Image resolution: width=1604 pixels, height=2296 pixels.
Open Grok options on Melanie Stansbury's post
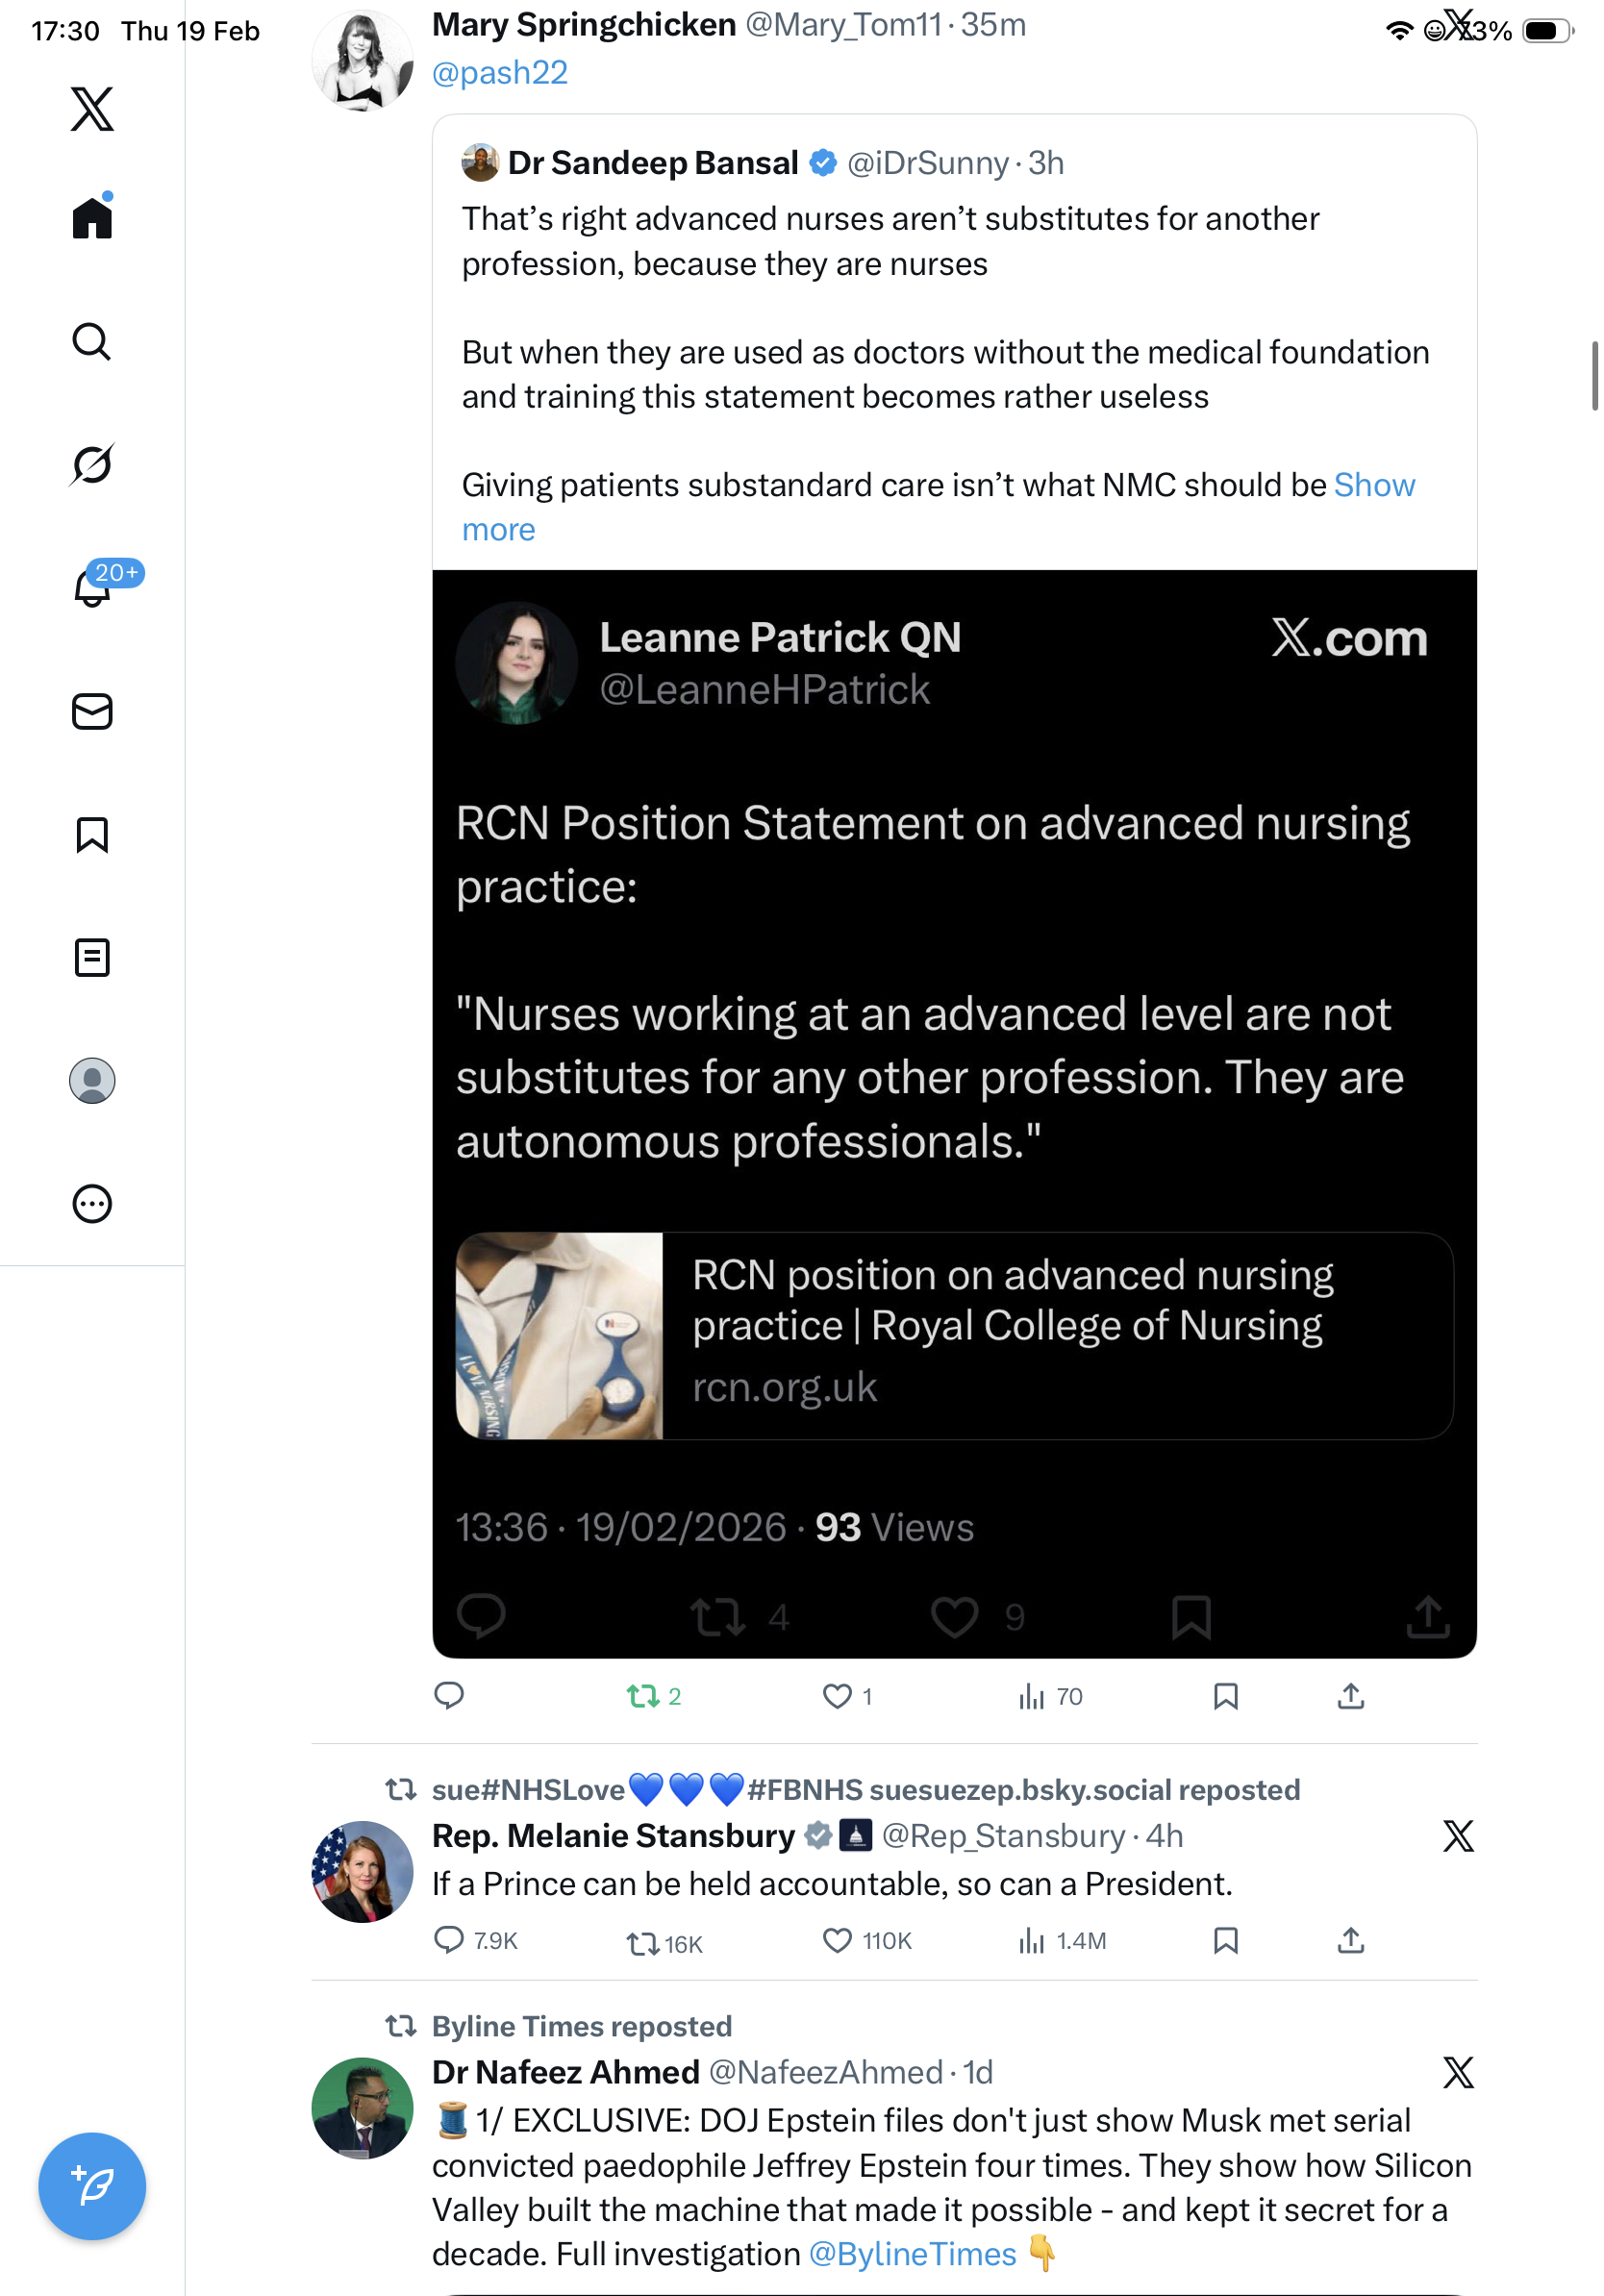(1458, 1836)
